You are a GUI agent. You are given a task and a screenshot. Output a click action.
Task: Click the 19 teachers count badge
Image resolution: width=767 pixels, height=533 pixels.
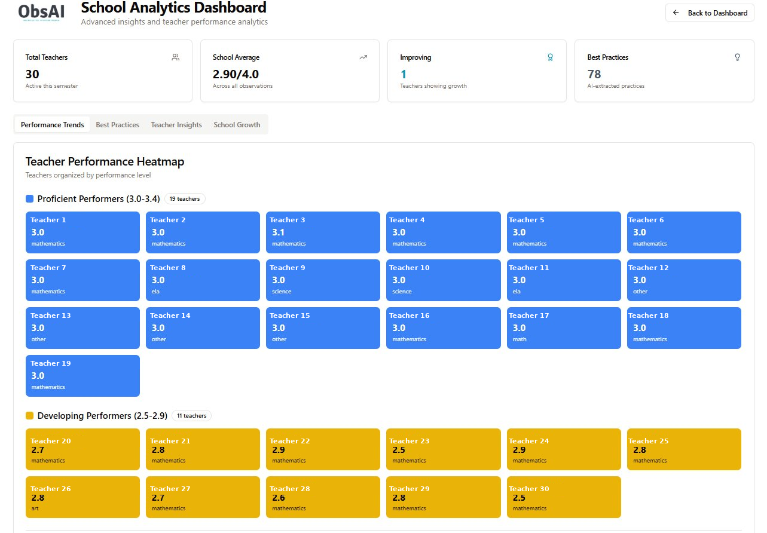point(185,198)
